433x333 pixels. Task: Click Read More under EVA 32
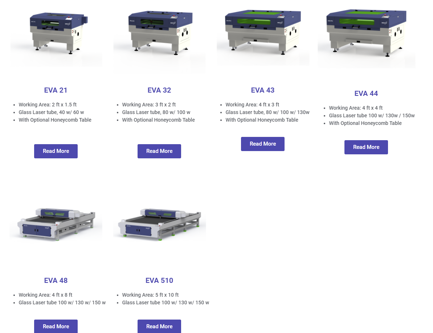pos(159,151)
